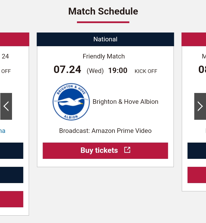206x223 pixels.
Task: Click the blue partial link text on the left card
Action: click(x=3, y=131)
